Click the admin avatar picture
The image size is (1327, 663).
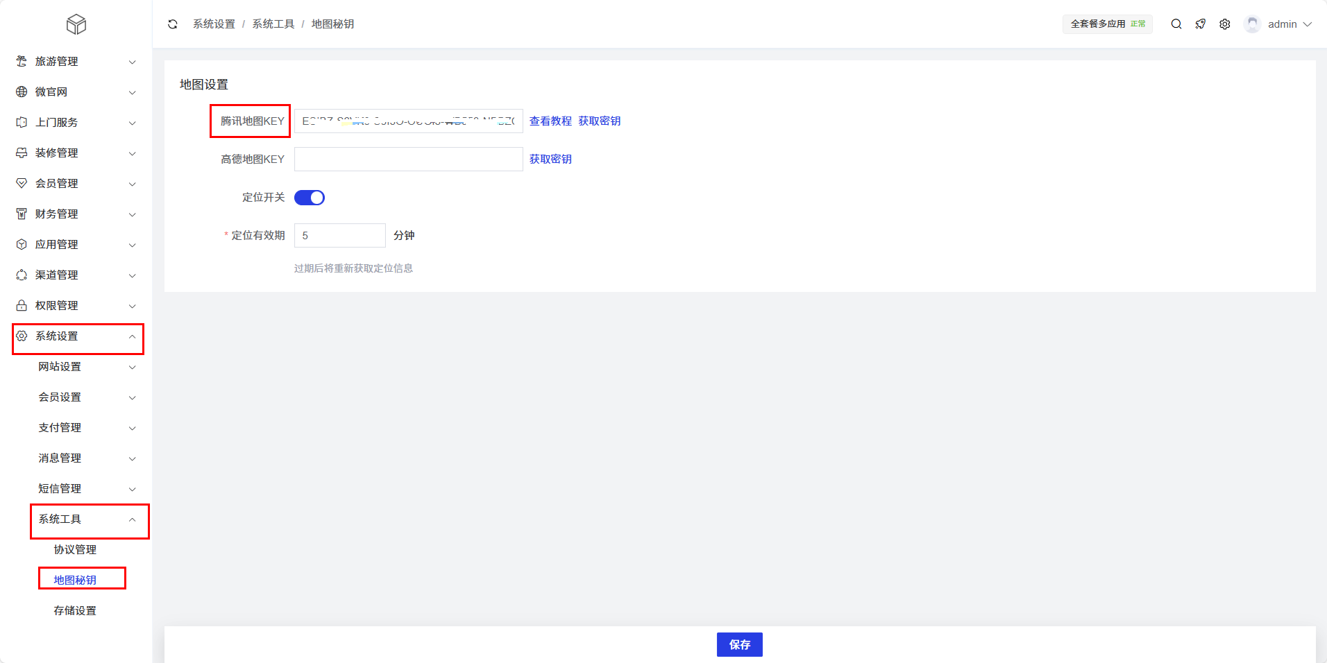(x=1252, y=24)
